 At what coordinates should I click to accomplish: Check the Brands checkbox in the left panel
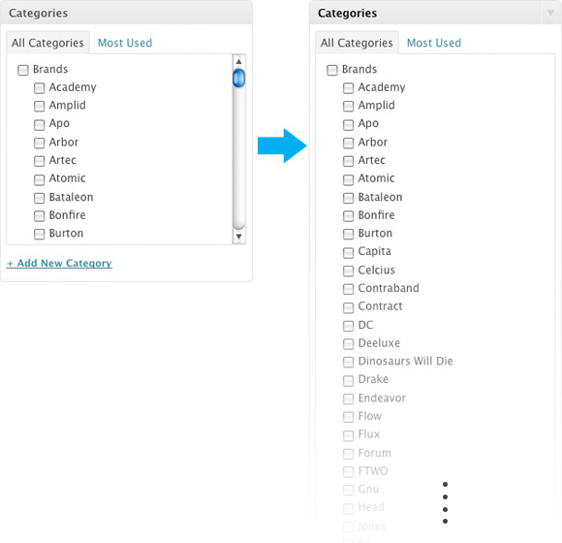click(23, 70)
